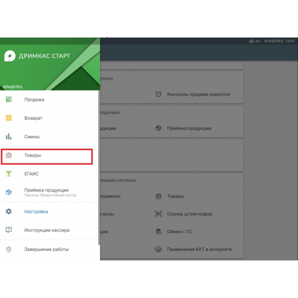Open the Продажа menu item
This screenshot has width=298, height=298.
tap(49, 100)
